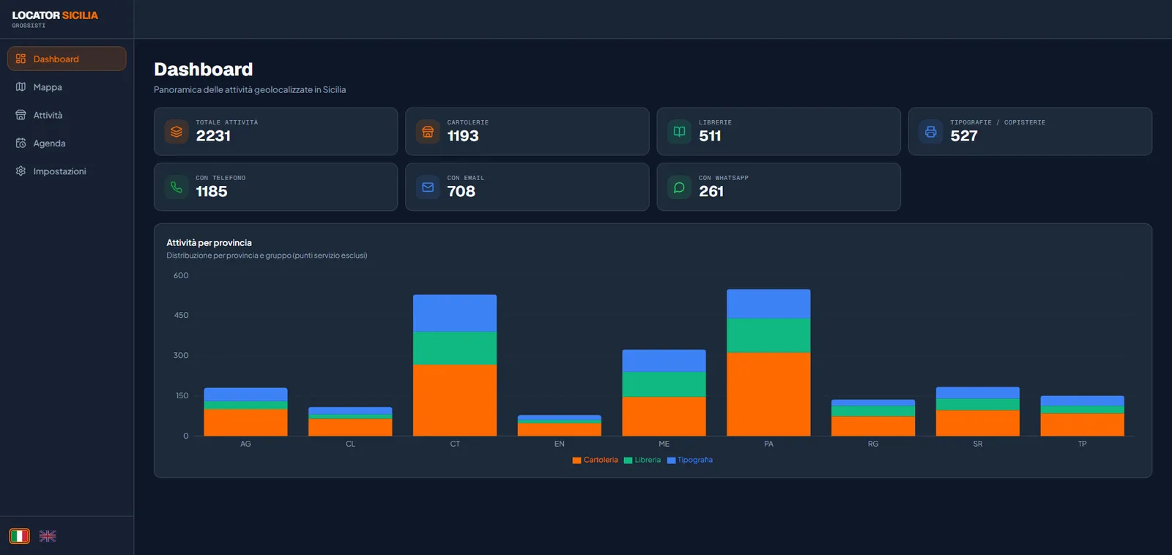Click the Con Telefono count 1185
The width and height of the screenshot is (1172, 555).
pyautogui.click(x=212, y=192)
